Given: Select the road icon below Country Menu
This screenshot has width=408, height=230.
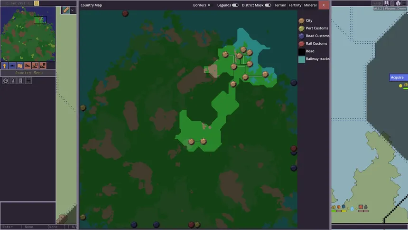Looking at the screenshot, I should click(x=21, y=81).
